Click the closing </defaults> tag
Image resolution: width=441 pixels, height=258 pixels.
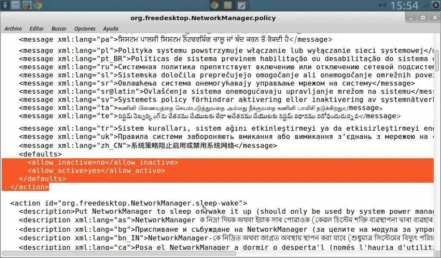(x=43, y=178)
